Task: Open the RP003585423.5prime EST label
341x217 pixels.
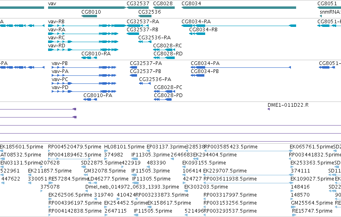Action: tap(231, 147)
